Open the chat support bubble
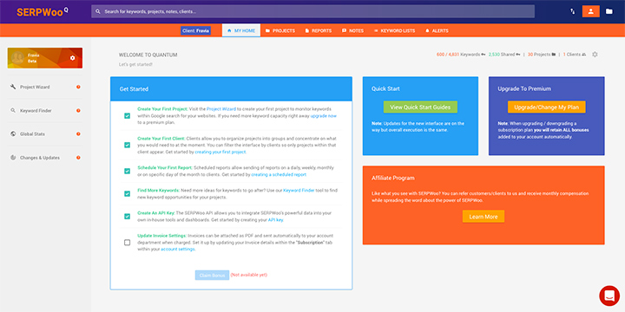Screen dimensions: 625x312 pos(609,296)
